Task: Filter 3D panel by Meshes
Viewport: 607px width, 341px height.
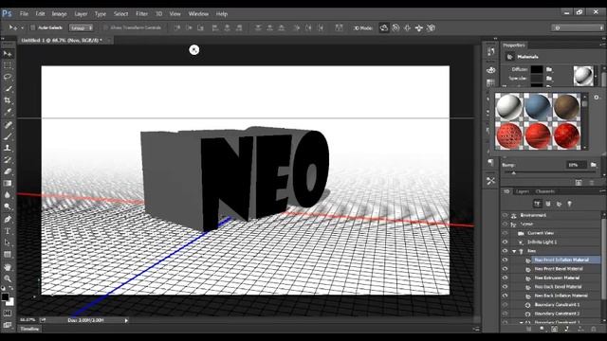Action: pos(548,204)
